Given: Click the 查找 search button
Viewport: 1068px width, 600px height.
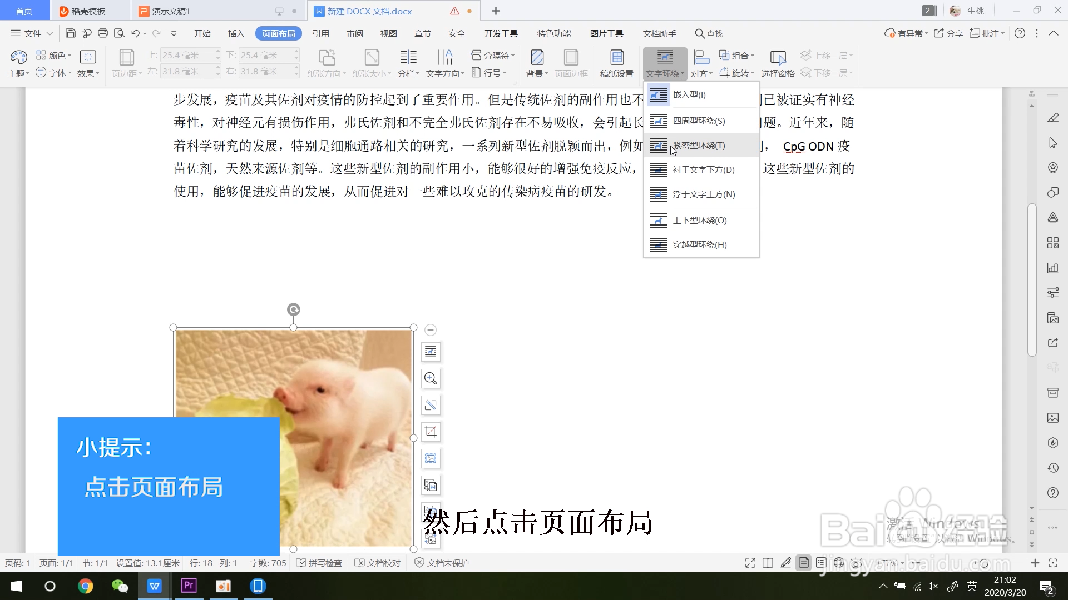Looking at the screenshot, I should (x=709, y=33).
